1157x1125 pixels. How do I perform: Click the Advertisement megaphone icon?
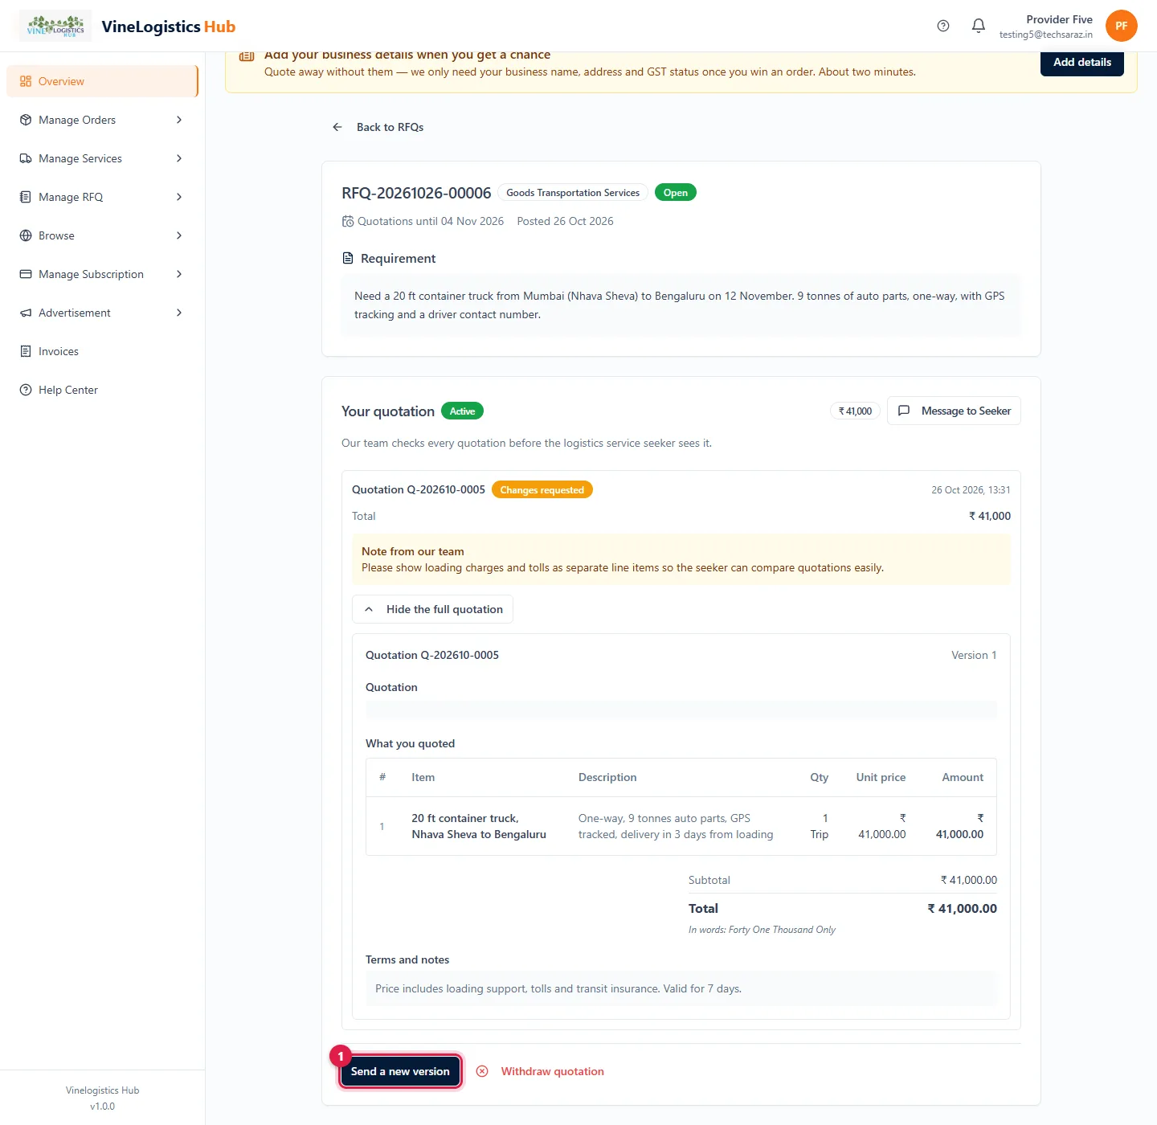(x=26, y=313)
